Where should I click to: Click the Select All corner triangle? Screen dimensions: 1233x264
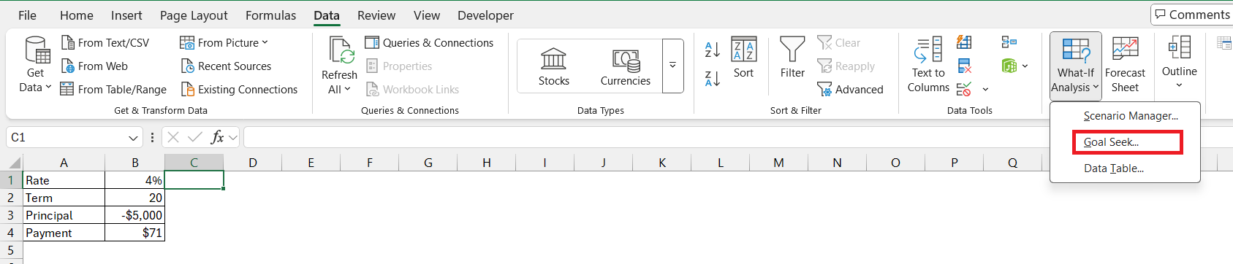pyautogui.click(x=15, y=163)
